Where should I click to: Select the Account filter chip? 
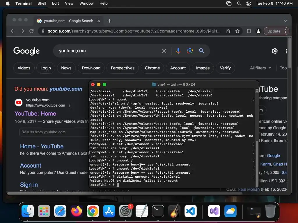178,68
